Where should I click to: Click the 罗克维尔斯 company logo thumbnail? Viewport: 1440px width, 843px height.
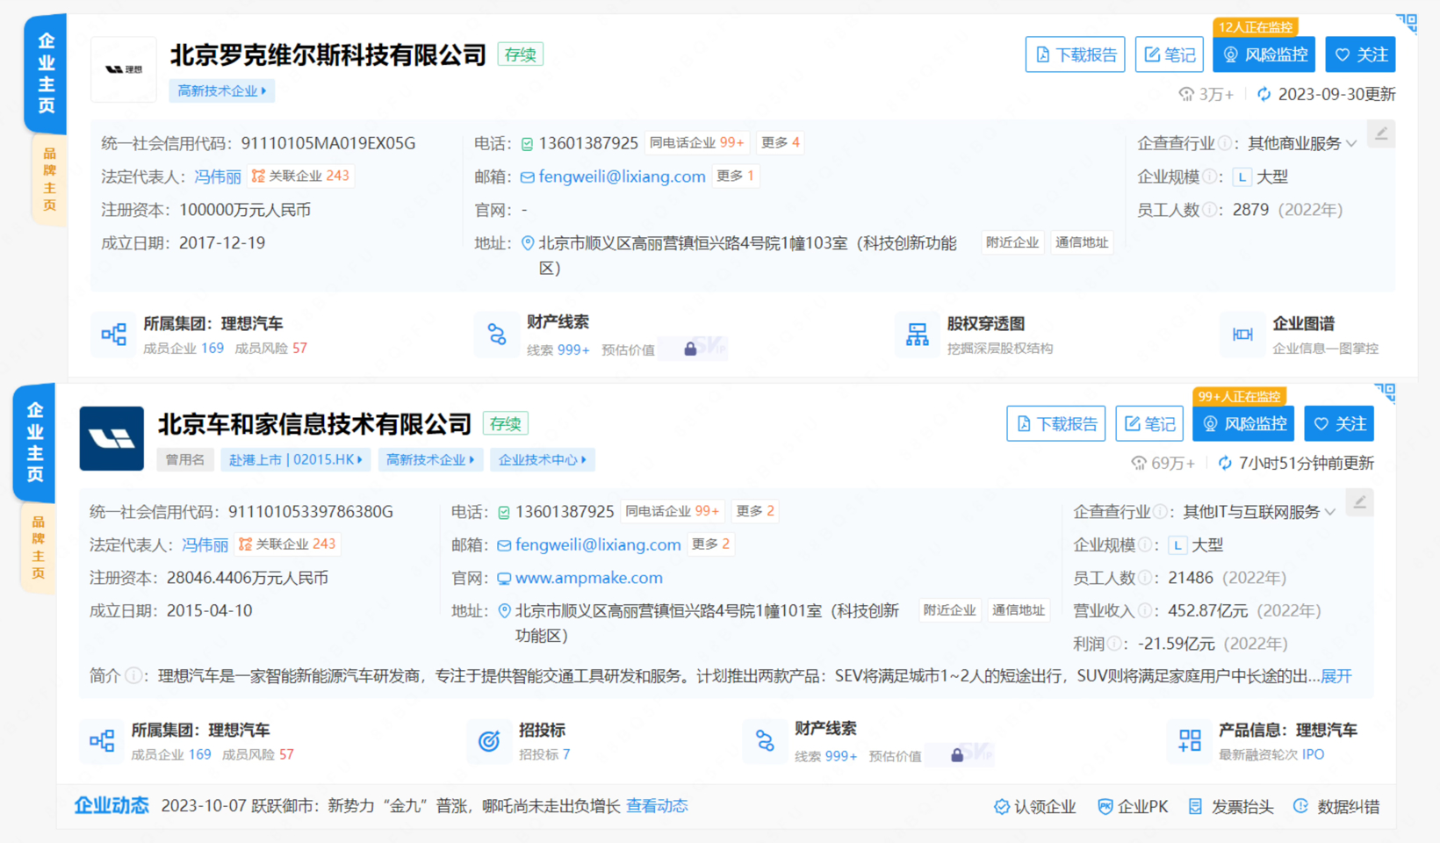tap(124, 68)
